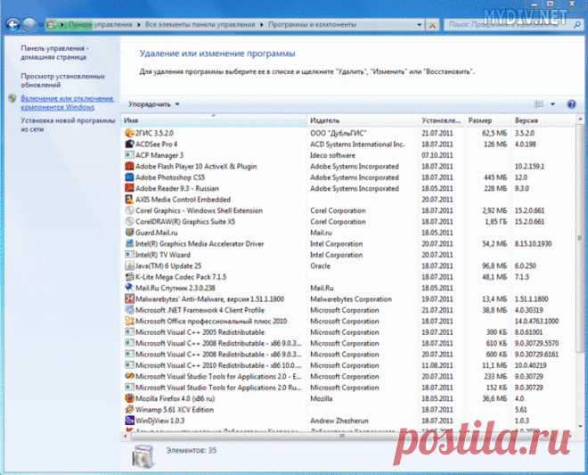Select the Adobe Flash Player icon
Viewport: 588px width, 475px height.
coord(129,167)
